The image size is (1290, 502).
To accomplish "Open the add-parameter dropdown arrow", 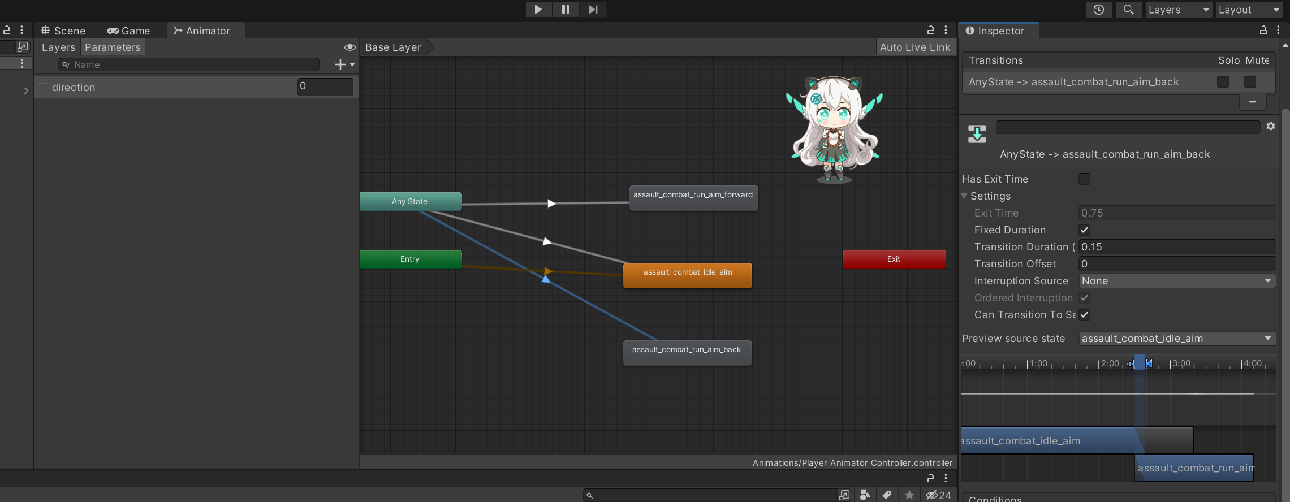I will coord(352,64).
